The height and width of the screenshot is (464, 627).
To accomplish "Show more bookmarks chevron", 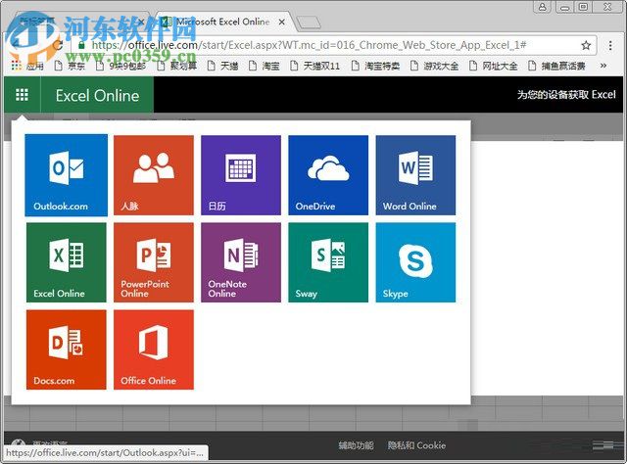I will [603, 66].
